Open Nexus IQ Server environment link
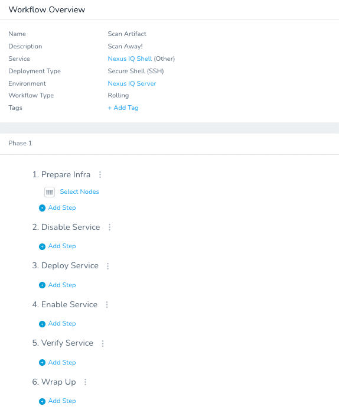Image resolution: width=339 pixels, height=416 pixels. pos(132,83)
